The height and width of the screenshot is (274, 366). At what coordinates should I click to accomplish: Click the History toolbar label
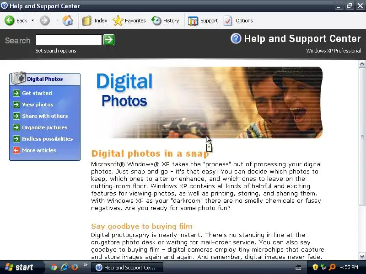(171, 21)
